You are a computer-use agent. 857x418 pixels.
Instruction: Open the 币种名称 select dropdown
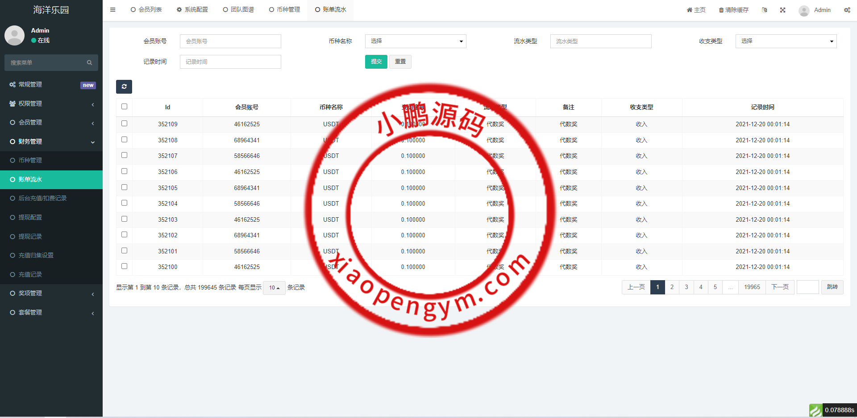click(415, 41)
